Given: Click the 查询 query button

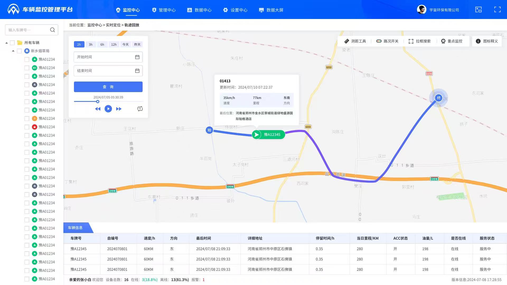Looking at the screenshot, I should tap(108, 87).
